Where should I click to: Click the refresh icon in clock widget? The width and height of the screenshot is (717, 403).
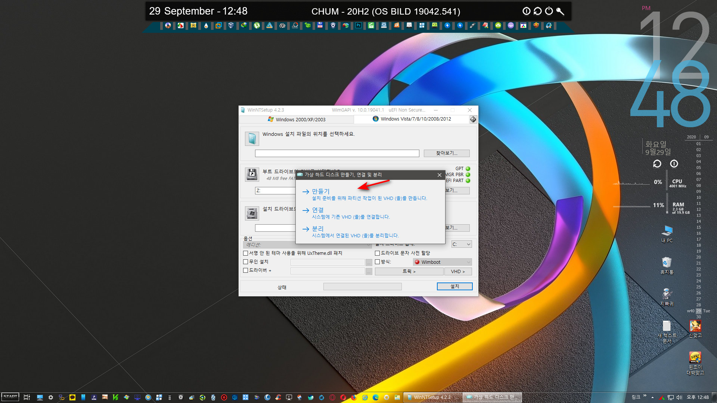coord(657,164)
